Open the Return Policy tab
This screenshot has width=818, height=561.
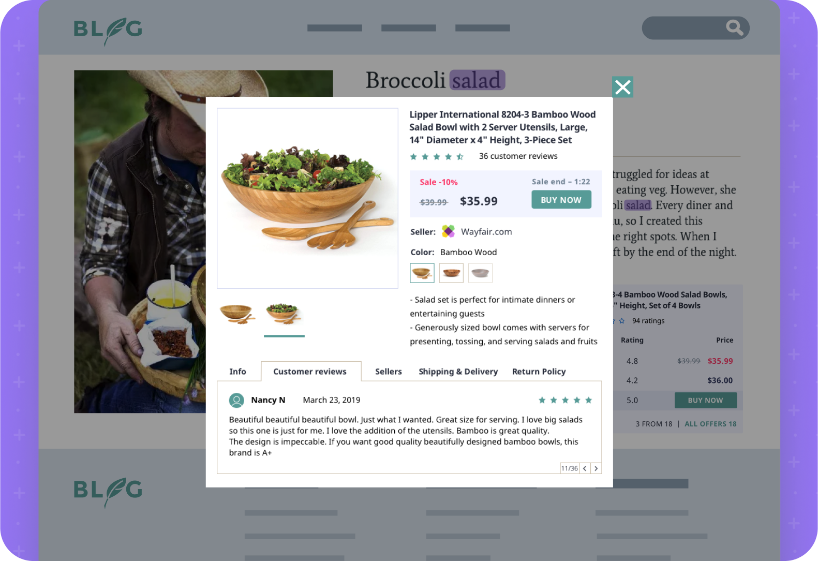pos(539,372)
